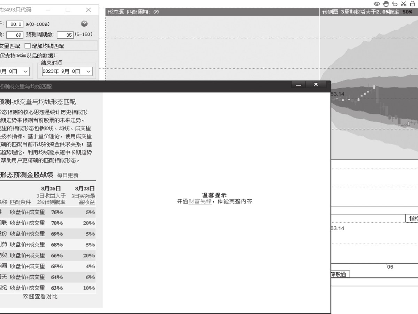The height and width of the screenshot is (314, 418).
Task: Click the 63% prediction probability cell
Action: click(57, 288)
